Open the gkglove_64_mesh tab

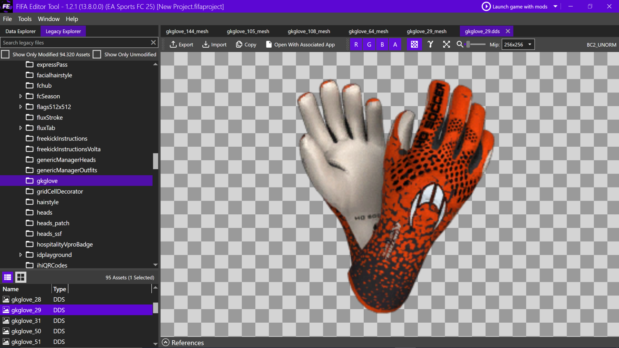click(x=368, y=31)
